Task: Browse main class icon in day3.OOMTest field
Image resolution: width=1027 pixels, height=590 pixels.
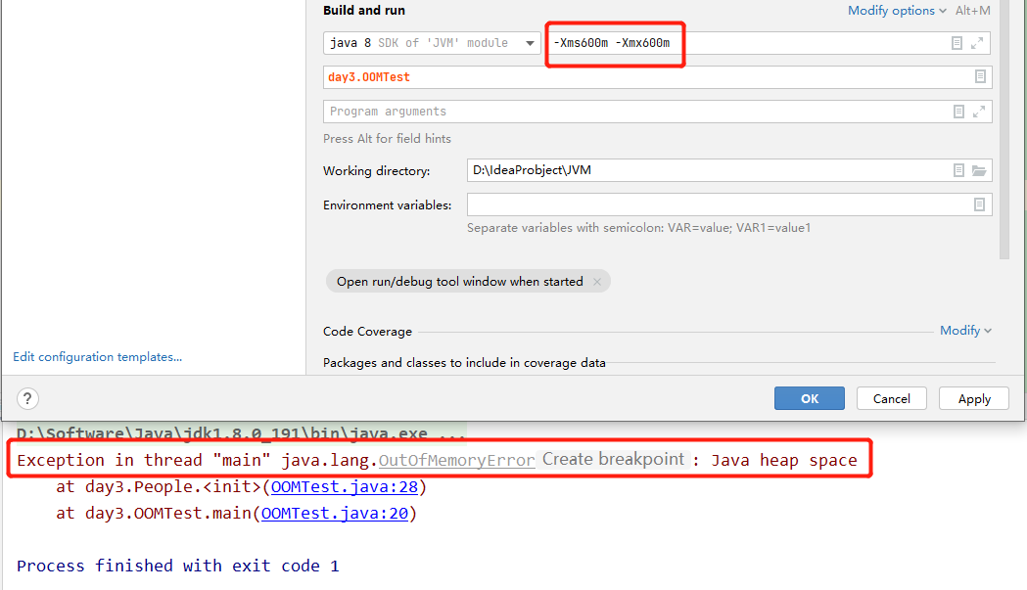Action: [981, 76]
